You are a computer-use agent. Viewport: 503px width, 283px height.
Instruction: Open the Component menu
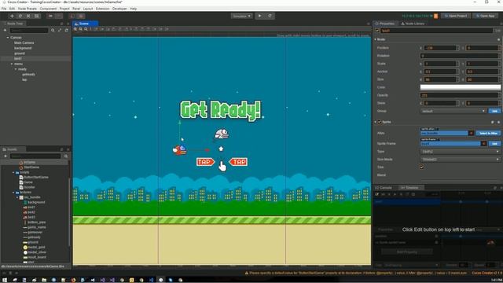48,9
